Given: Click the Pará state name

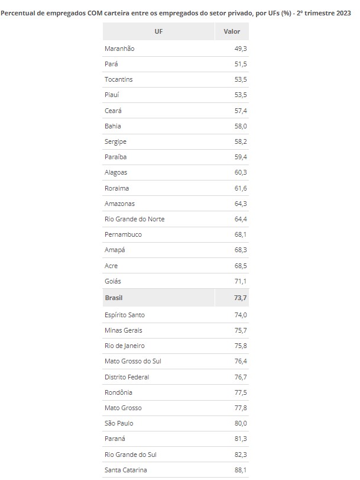Looking at the screenshot, I should 111,64.
